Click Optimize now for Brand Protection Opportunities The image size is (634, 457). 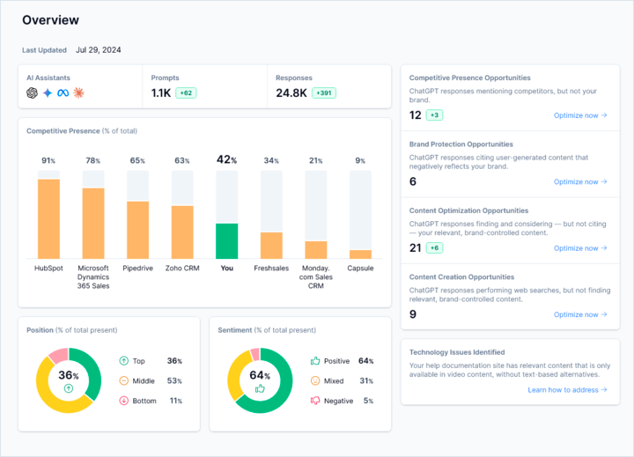coord(580,181)
